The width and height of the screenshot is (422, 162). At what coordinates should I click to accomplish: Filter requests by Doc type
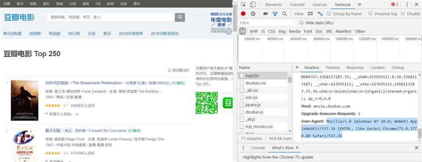point(319,31)
